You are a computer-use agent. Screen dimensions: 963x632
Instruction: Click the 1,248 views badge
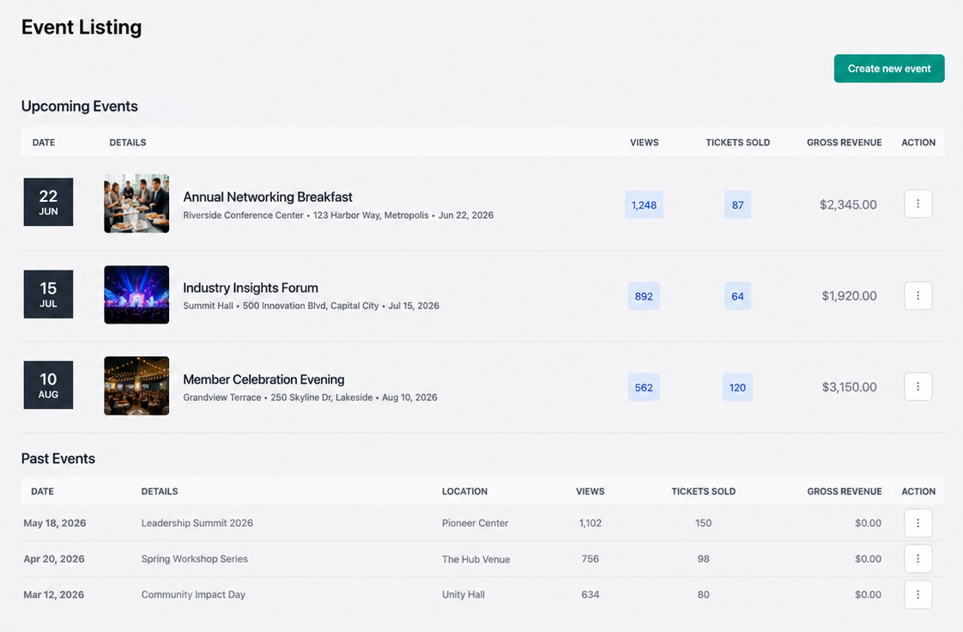tap(644, 205)
